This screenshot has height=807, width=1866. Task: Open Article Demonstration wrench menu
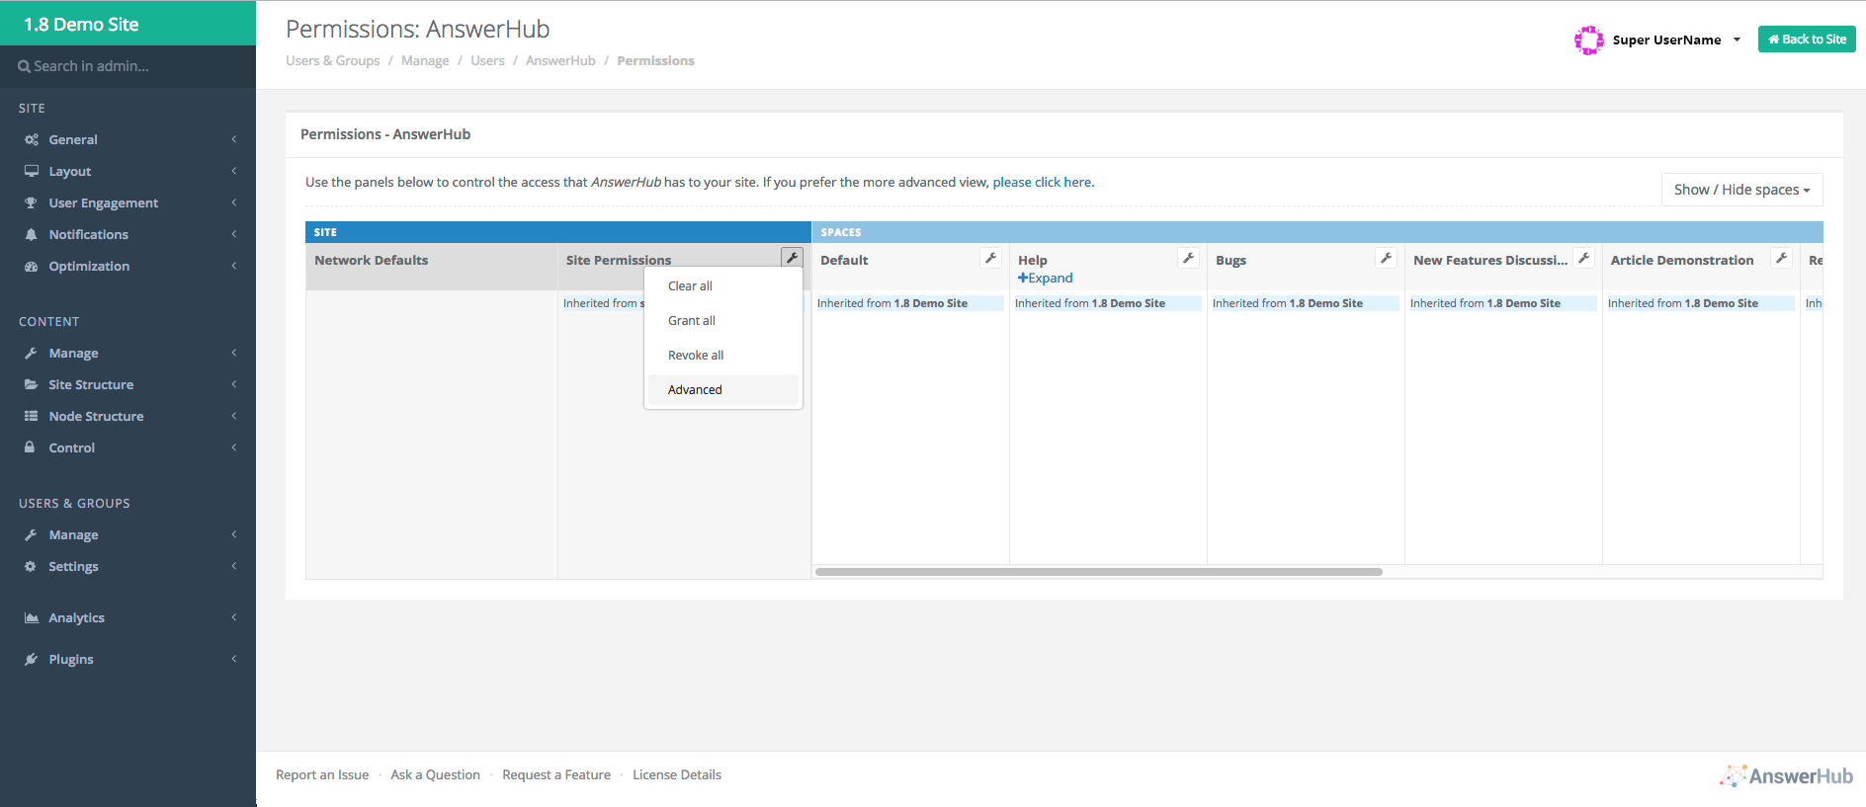coord(1781,258)
